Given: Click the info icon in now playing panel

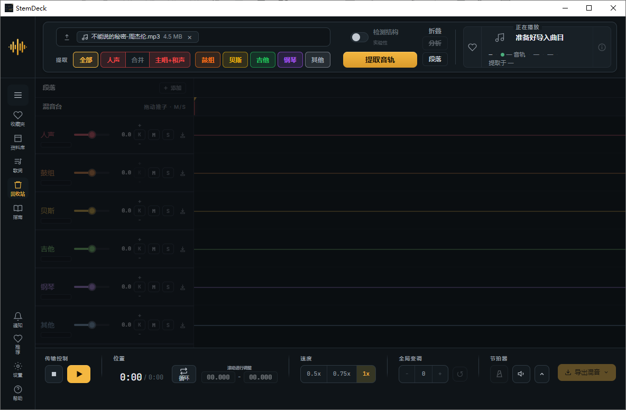Looking at the screenshot, I should [x=602, y=48].
